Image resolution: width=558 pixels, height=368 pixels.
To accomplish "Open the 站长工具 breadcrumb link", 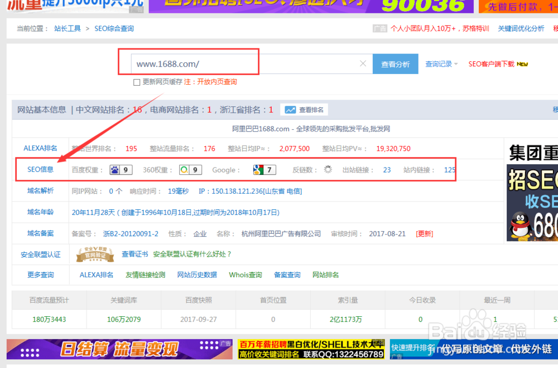I will (68, 28).
